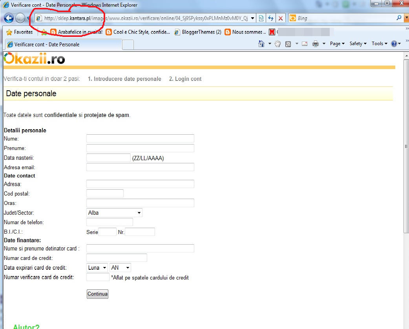Click the Numar de telefon field
Screen dimensions: 409x329
110,222
